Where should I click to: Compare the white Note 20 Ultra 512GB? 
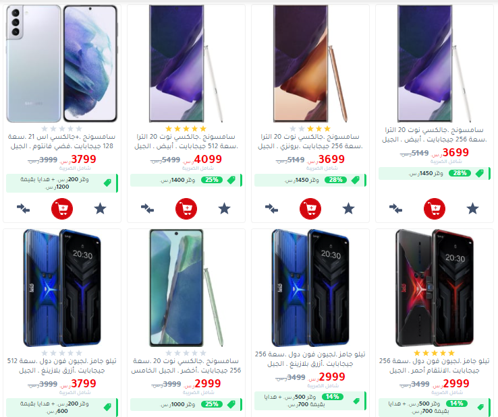(x=147, y=209)
